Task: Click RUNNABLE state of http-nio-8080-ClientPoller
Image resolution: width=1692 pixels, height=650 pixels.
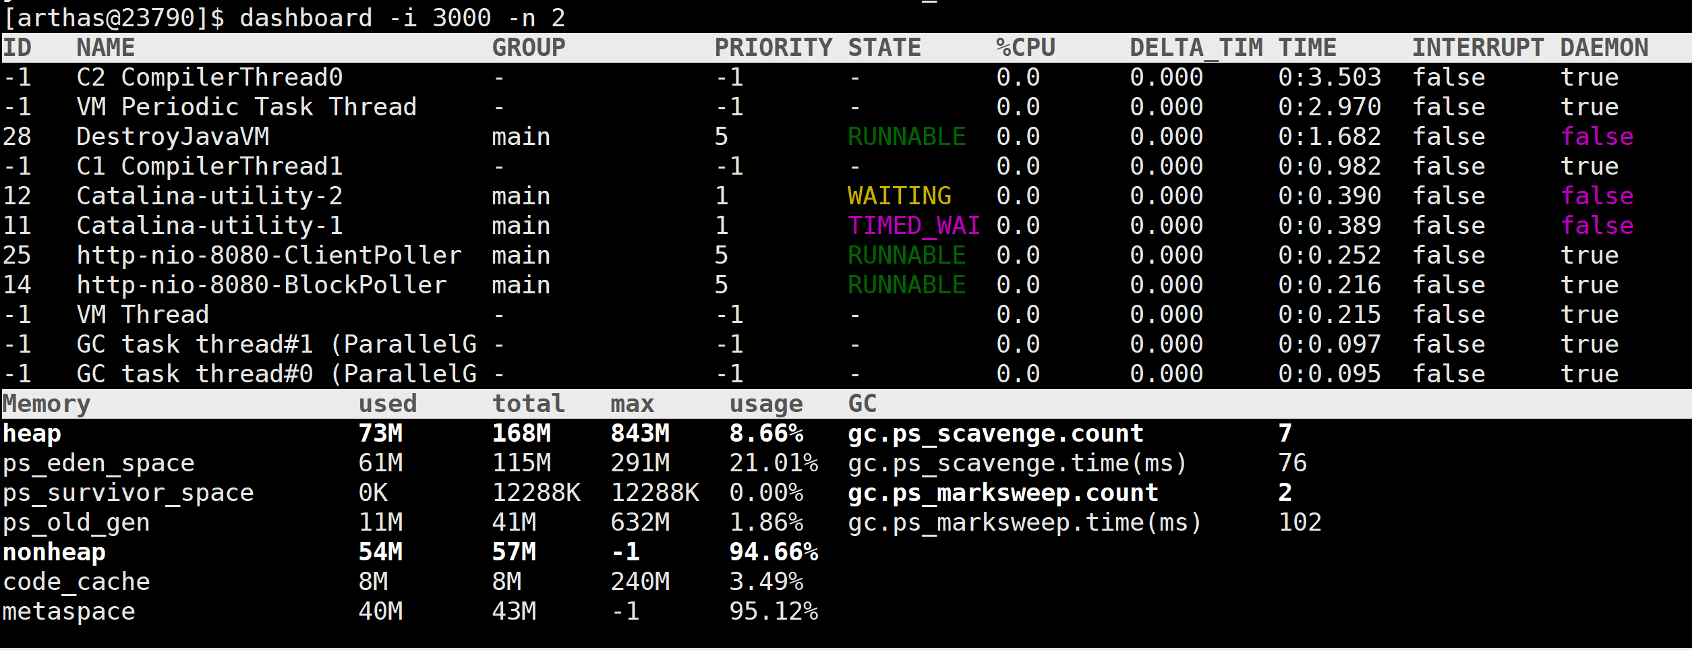Action: [x=906, y=255]
